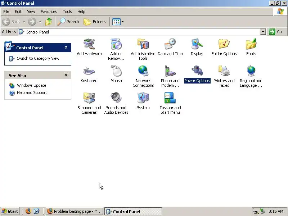Select the Power Options icon
This screenshot has height=216, width=288.
tap(197, 71)
